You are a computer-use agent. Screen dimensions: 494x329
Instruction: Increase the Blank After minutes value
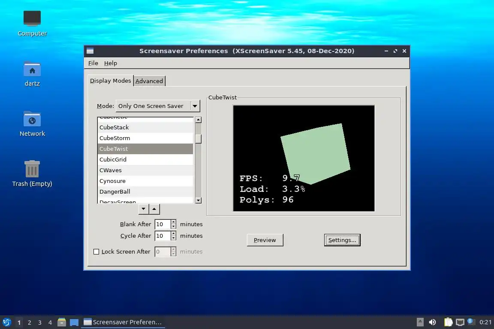tap(173, 222)
